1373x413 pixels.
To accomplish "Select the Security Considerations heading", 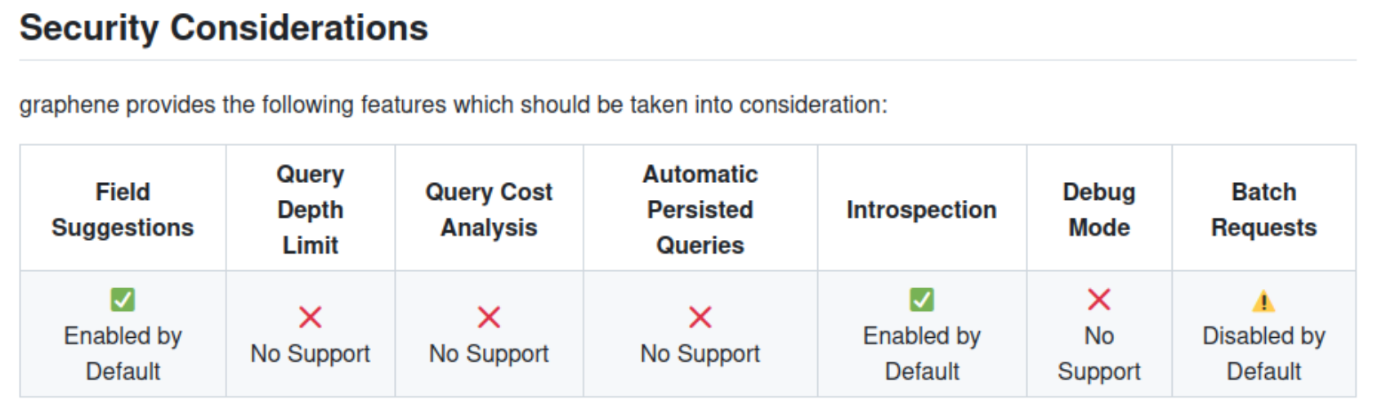I will click(224, 28).
